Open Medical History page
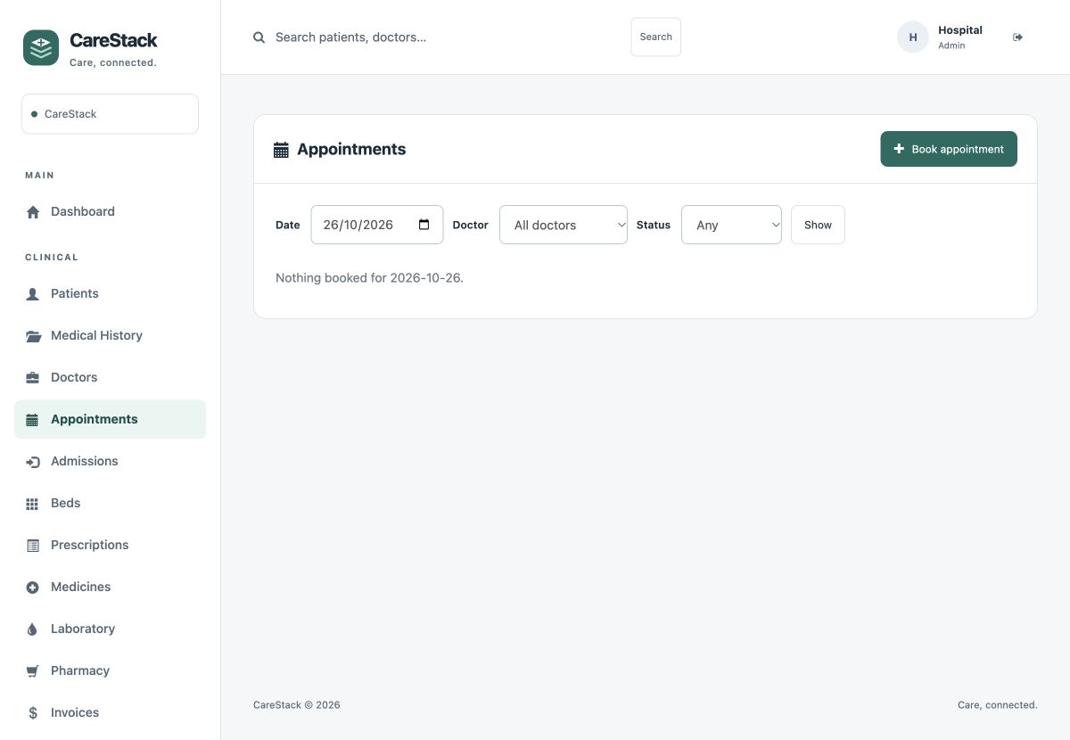This screenshot has width=1070, height=740. [x=110, y=336]
